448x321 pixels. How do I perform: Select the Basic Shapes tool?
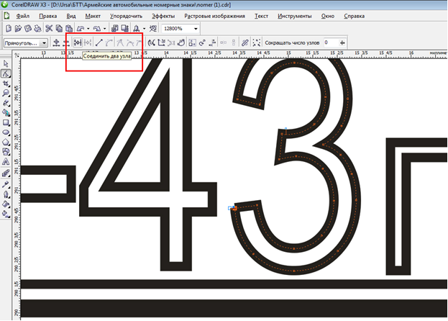6,152
